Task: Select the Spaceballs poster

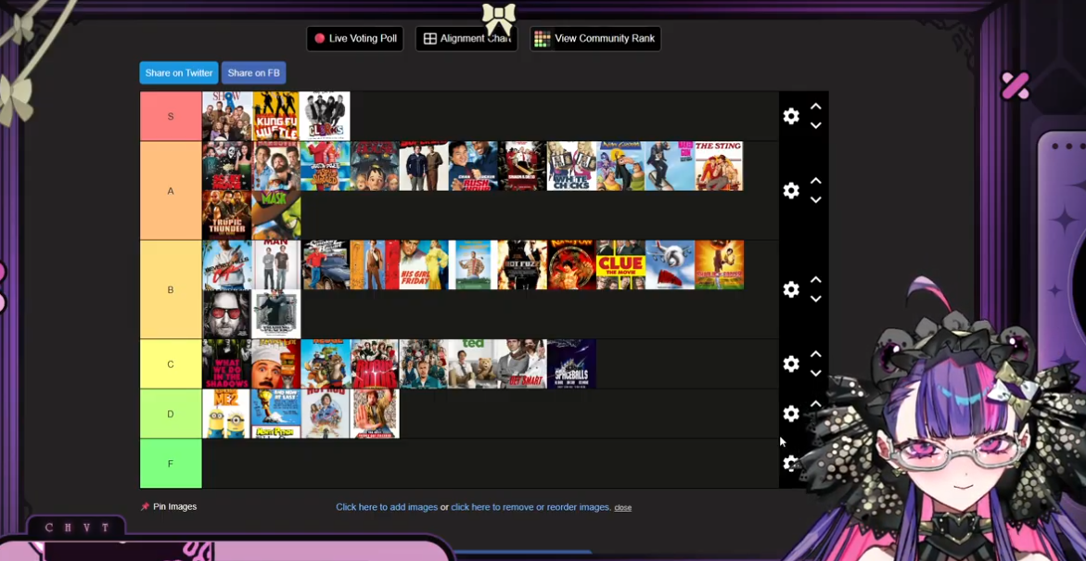Action: point(571,363)
